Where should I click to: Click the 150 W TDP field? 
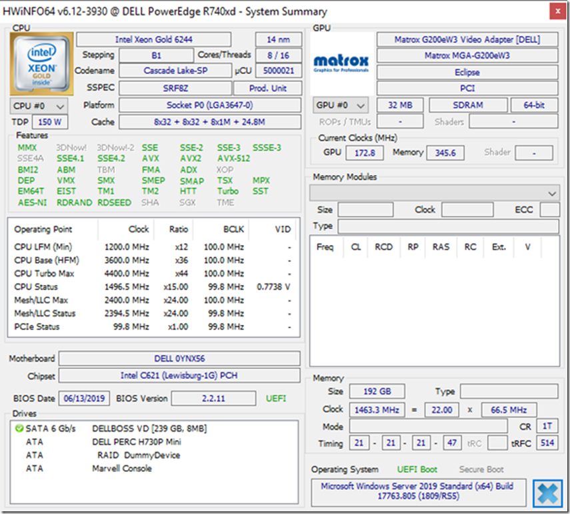click(x=50, y=122)
